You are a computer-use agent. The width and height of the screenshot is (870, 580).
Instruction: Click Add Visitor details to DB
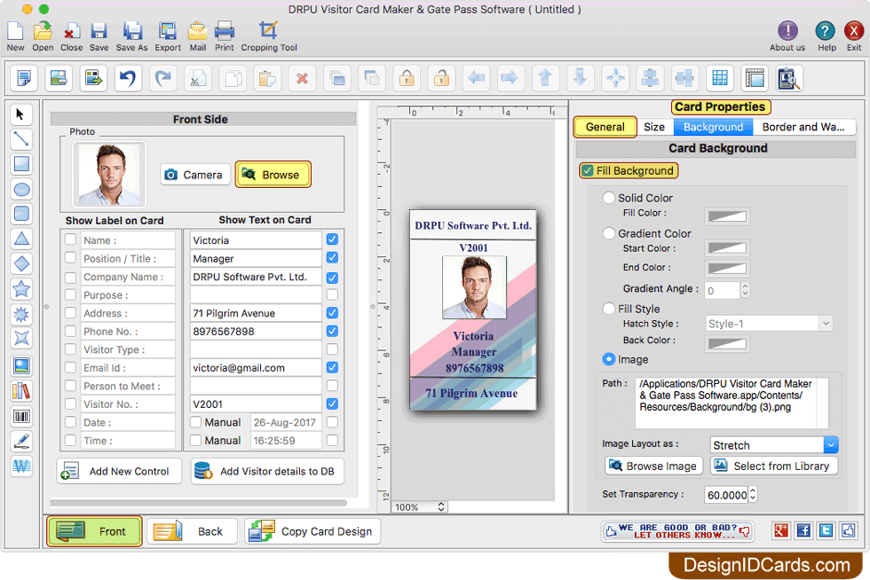(x=267, y=471)
